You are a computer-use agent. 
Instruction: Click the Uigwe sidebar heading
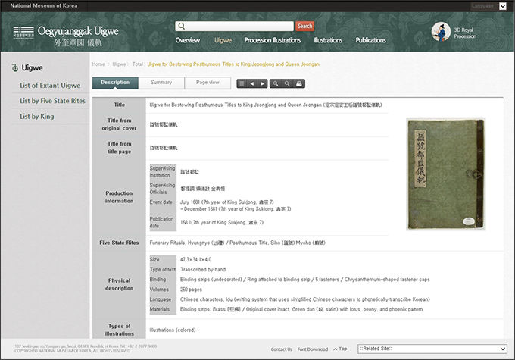point(32,67)
